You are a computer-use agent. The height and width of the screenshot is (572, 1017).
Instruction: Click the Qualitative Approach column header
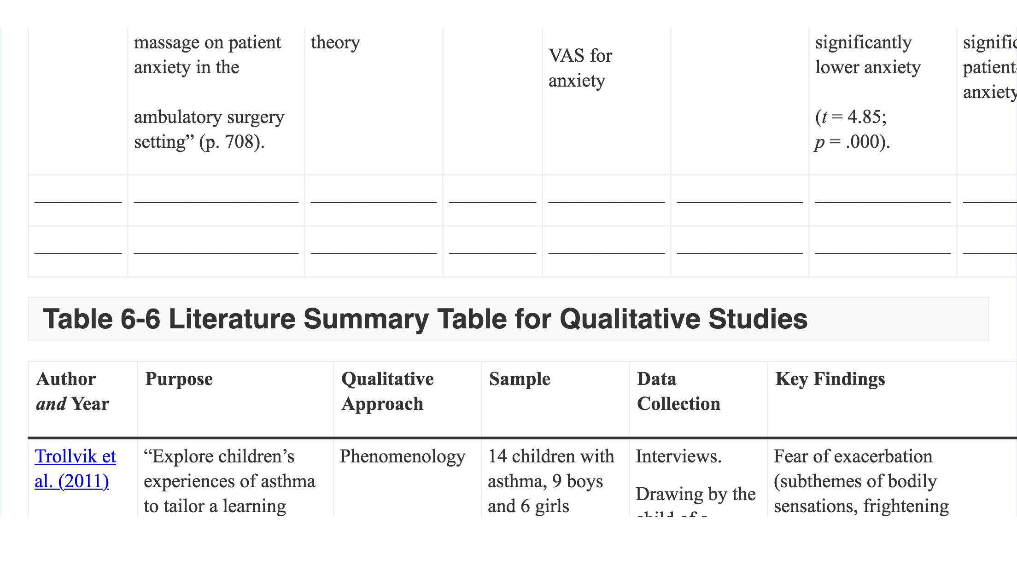click(x=387, y=391)
